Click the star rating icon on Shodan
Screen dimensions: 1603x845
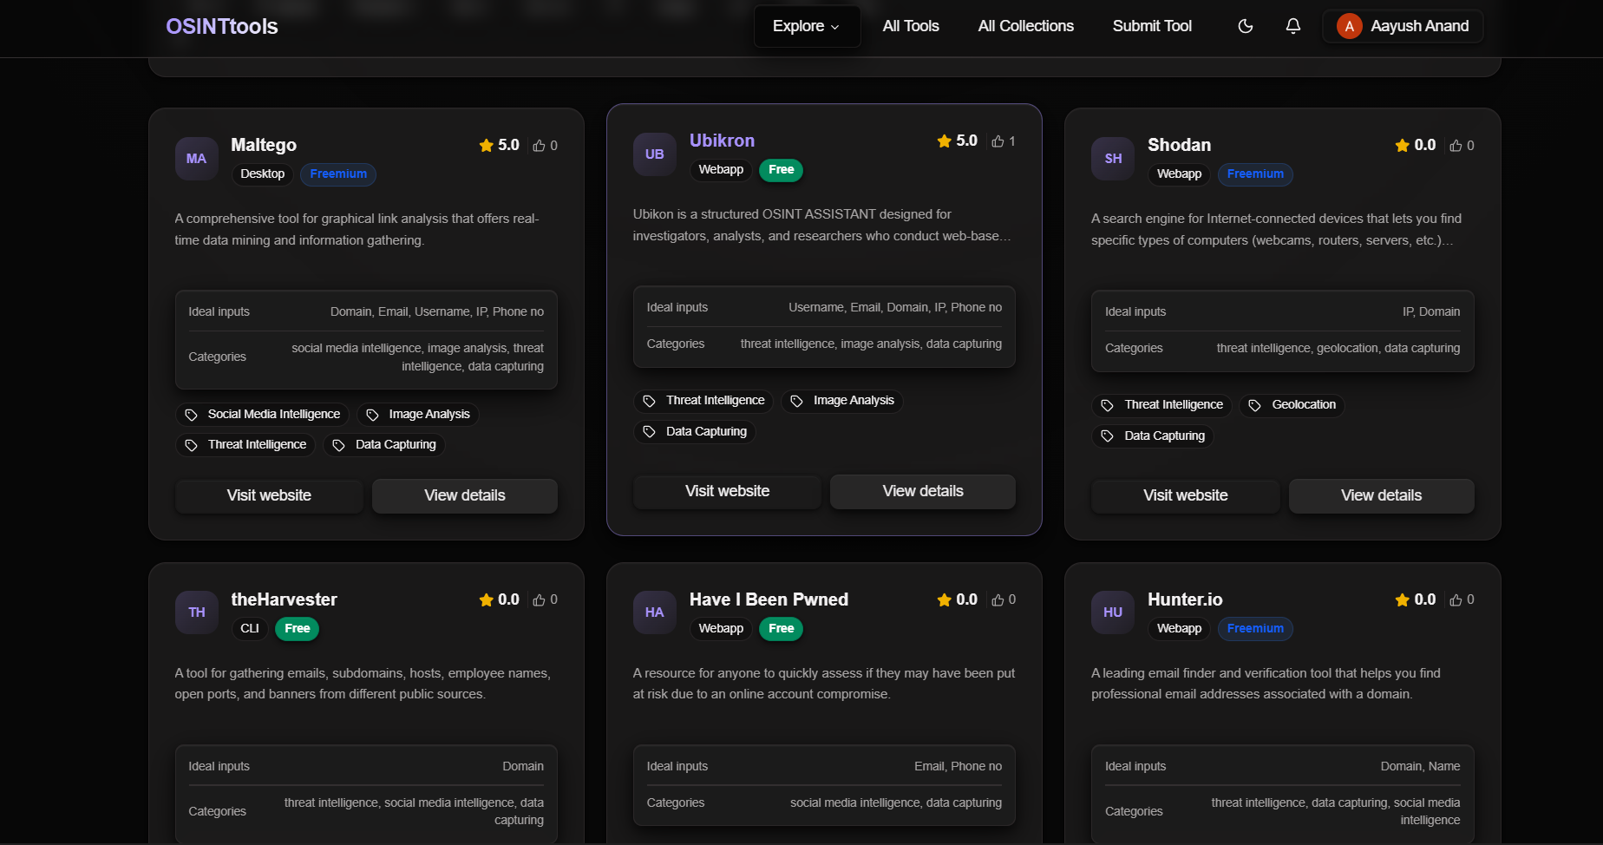click(1400, 145)
